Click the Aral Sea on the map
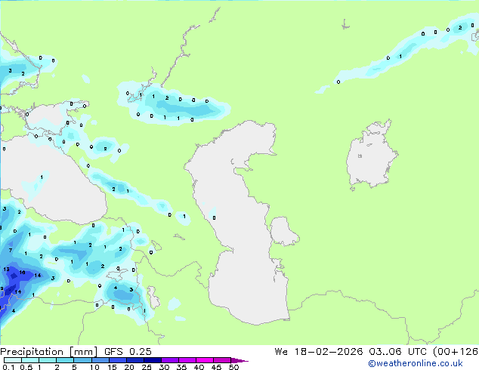The image size is (479, 370). 371,156
